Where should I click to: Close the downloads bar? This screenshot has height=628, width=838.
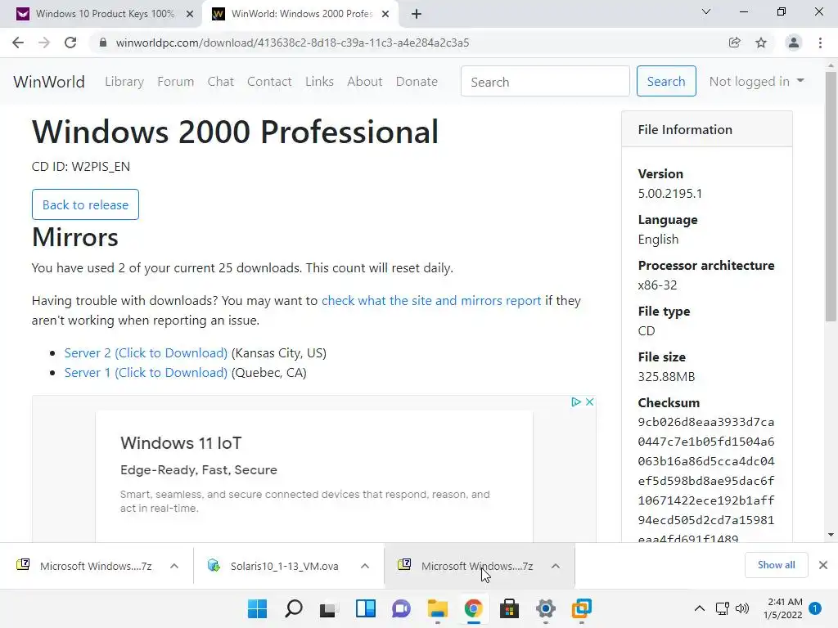[823, 565]
